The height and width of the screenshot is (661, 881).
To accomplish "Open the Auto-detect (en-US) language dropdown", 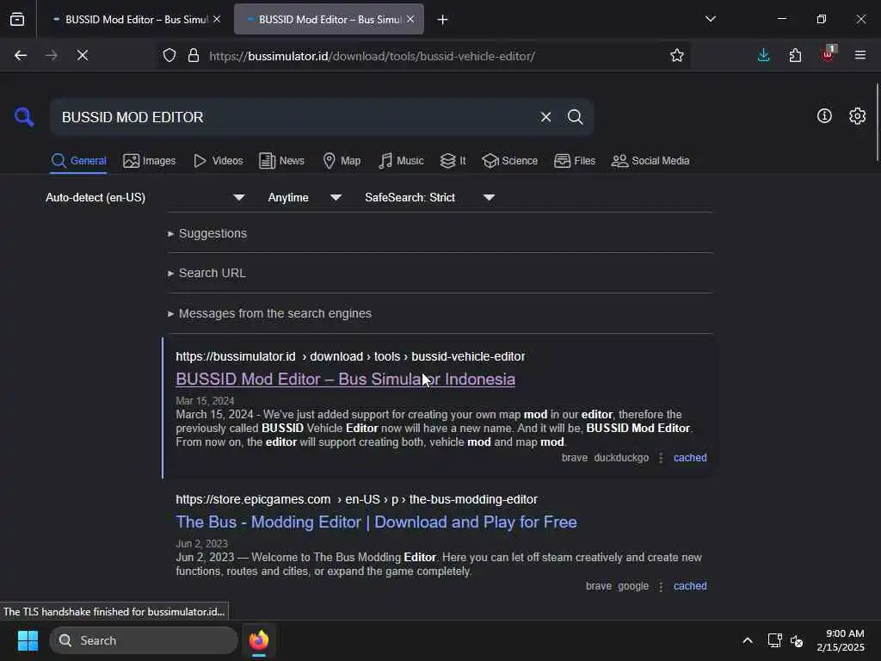I will point(145,197).
